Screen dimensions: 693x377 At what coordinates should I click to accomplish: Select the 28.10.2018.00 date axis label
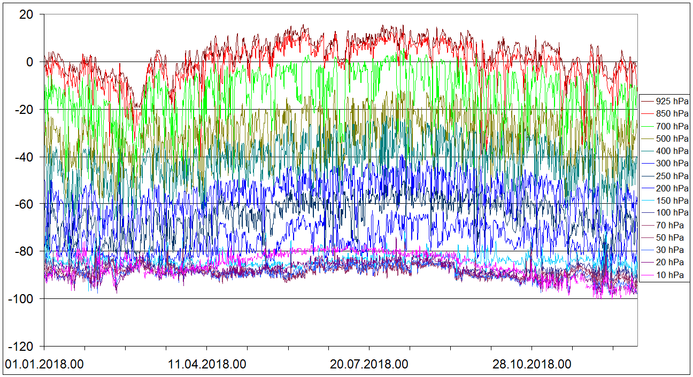532,365
